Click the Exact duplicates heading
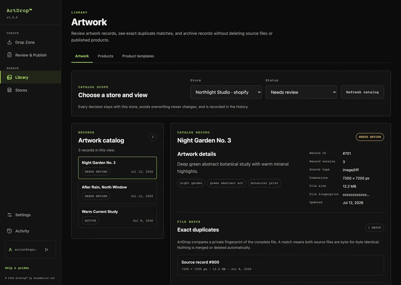 pyautogui.click(x=198, y=230)
